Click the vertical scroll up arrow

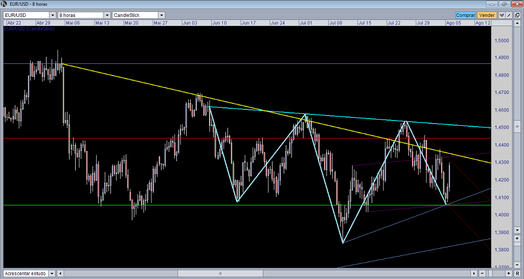pyautogui.click(x=517, y=23)
